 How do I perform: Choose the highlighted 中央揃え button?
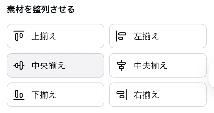pos(55,65)
